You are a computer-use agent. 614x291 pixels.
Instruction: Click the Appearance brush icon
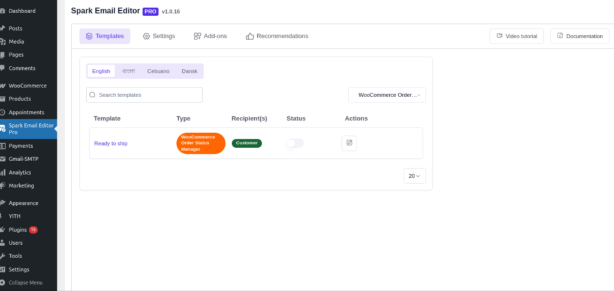point(2,203)
